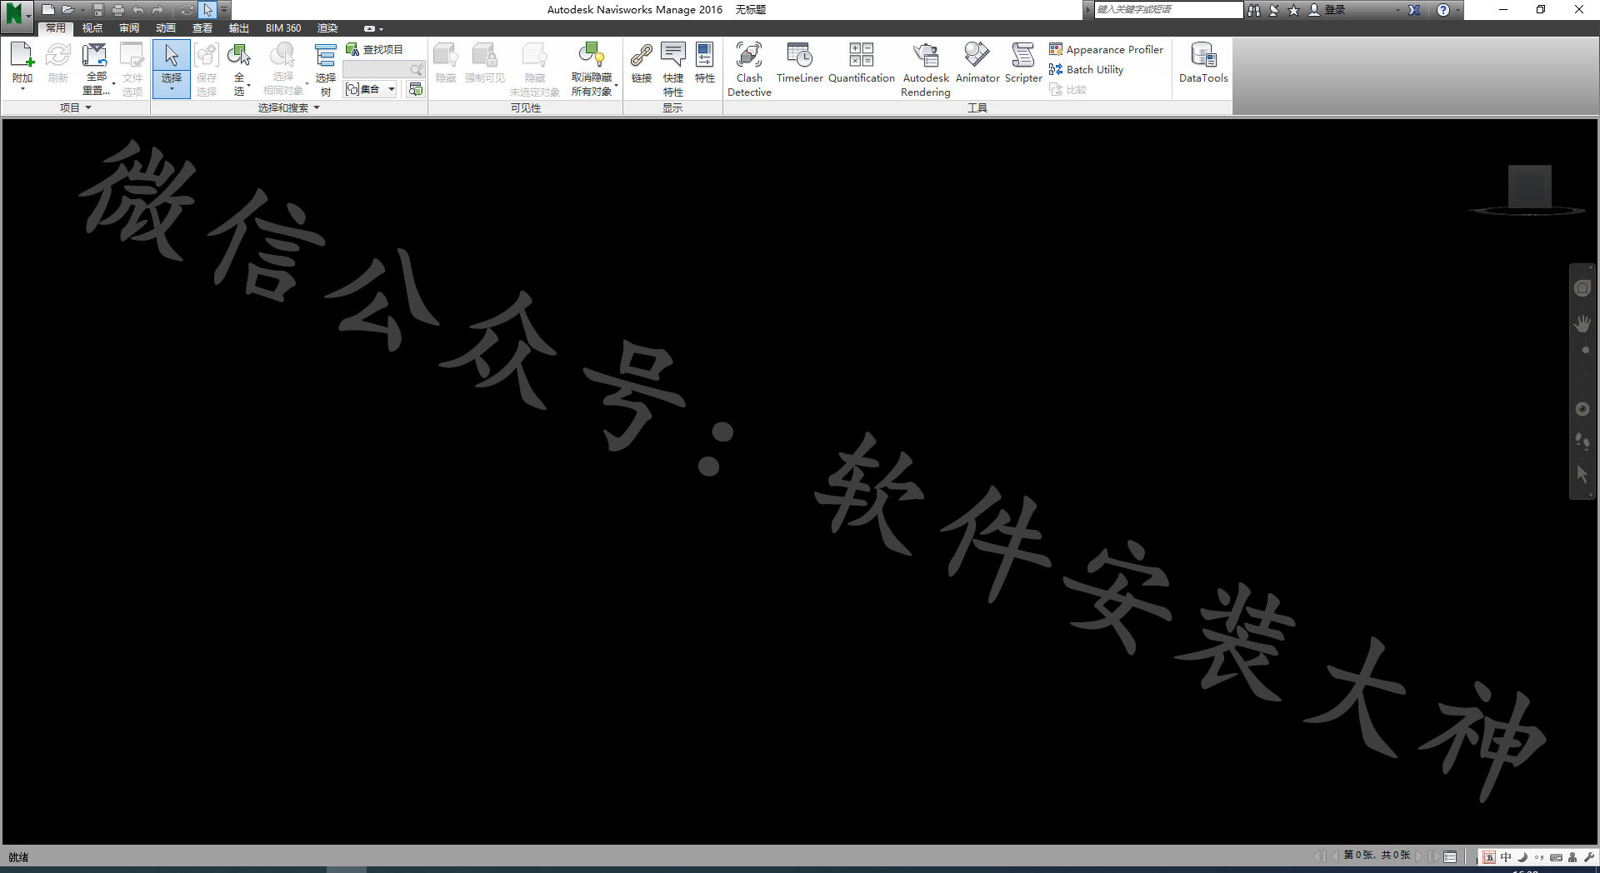Click the binoculars search icon
The height and width of the screenshot is (873, 1600).
tap(1254, 10)
